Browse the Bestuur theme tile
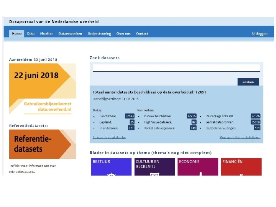 [111, 167]
